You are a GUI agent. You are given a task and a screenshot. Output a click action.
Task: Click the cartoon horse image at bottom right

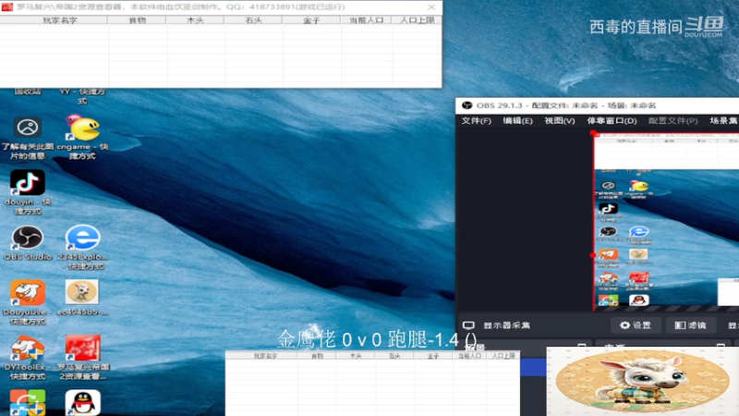pos(643,382)
